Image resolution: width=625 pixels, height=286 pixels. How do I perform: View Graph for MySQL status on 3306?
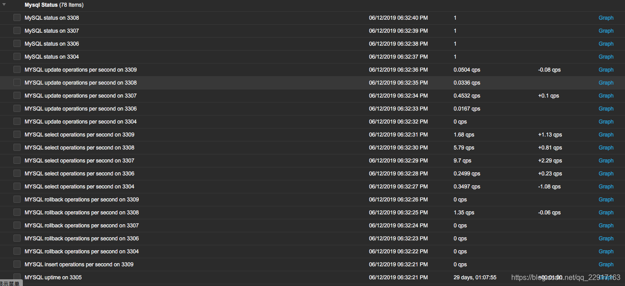click(606, 44)
